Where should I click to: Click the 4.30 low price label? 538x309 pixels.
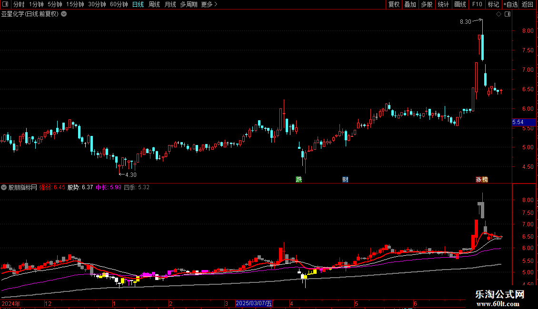coord(131,175)
